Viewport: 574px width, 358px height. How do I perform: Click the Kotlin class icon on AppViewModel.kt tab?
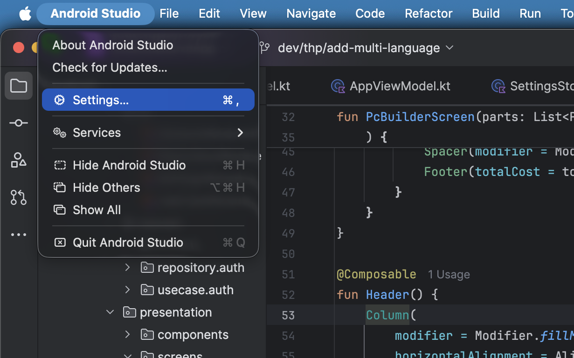click(x=338, y=86)
